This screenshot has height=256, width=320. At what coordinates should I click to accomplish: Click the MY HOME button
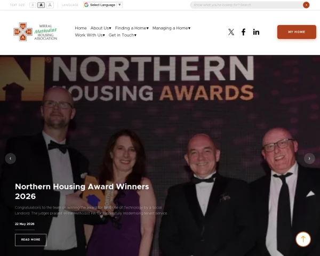(x=297, y=32)
